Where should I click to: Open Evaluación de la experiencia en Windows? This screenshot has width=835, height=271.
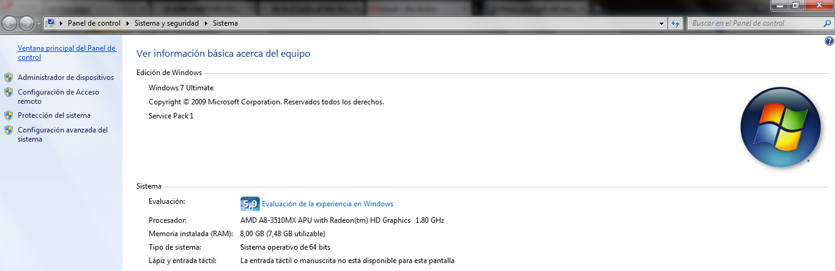[x=327, y=204]
